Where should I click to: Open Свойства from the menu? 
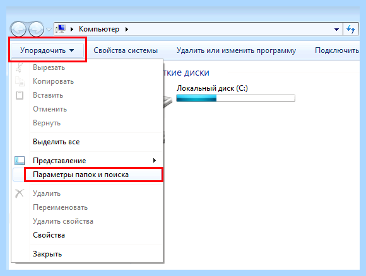point(88,235)
